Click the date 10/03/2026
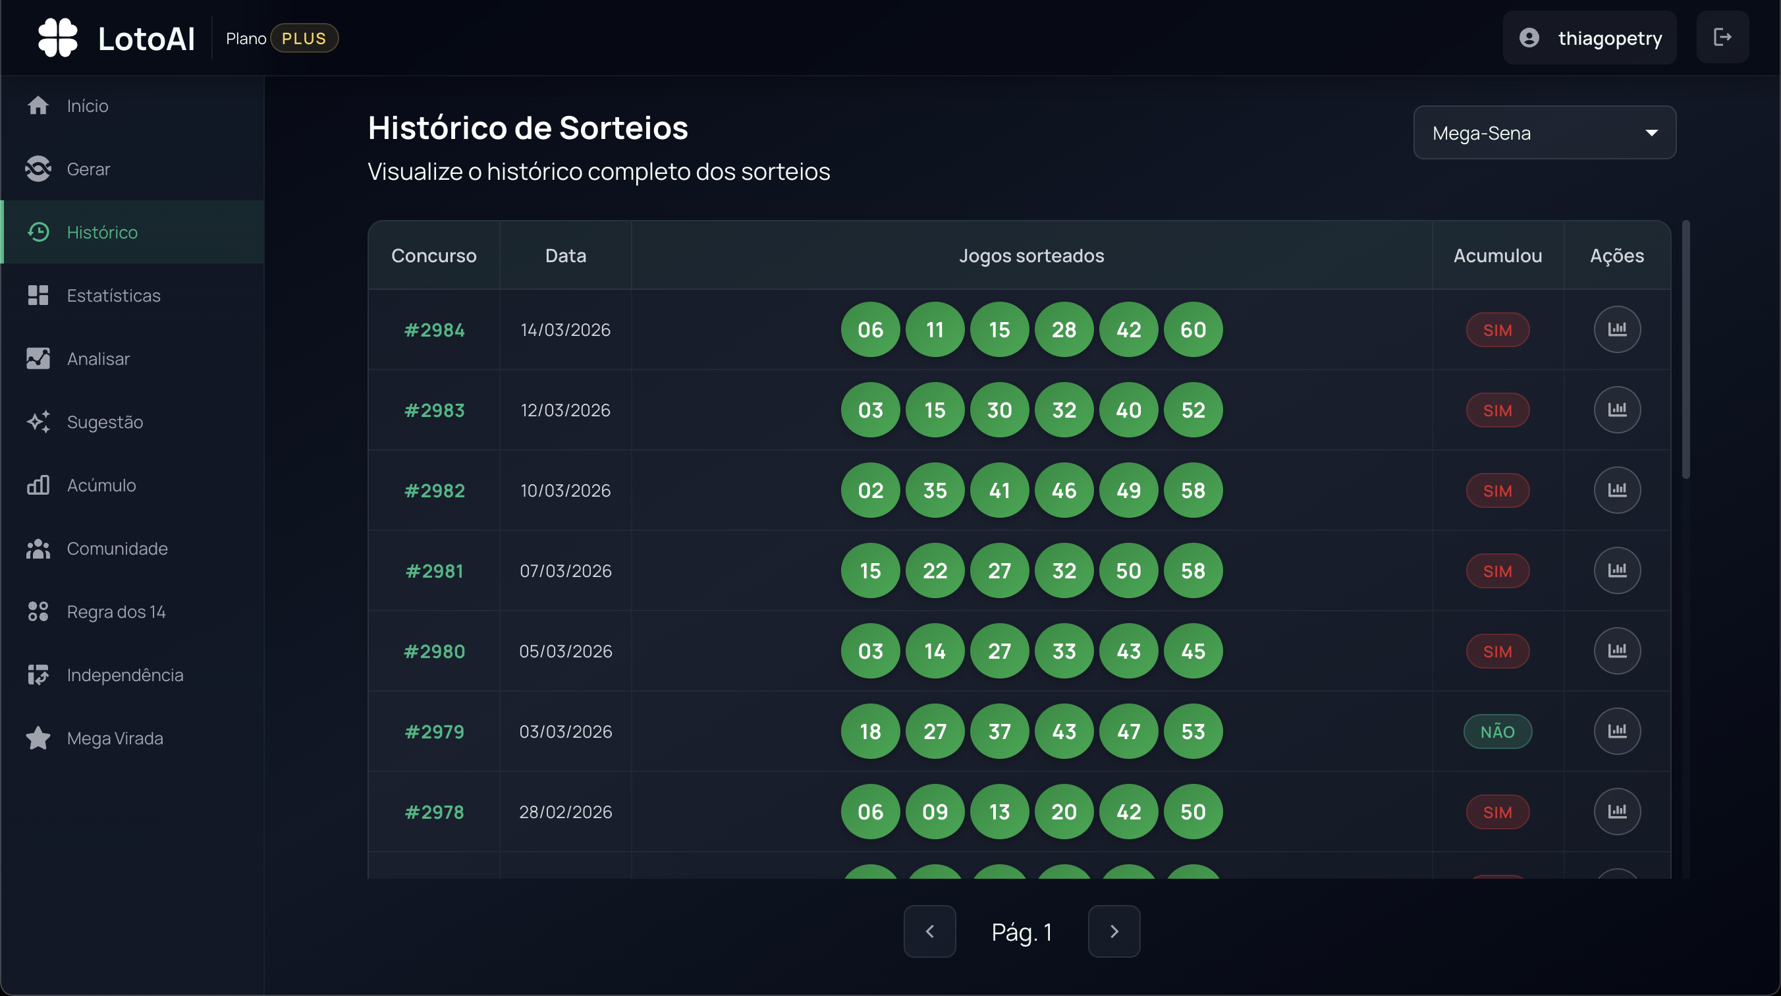The image size is (1781, 996). click(566, 490)
